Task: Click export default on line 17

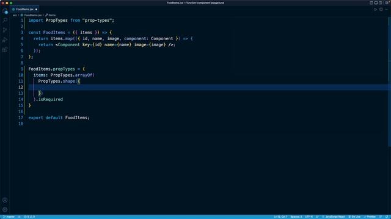Action: tap(46, 117)
